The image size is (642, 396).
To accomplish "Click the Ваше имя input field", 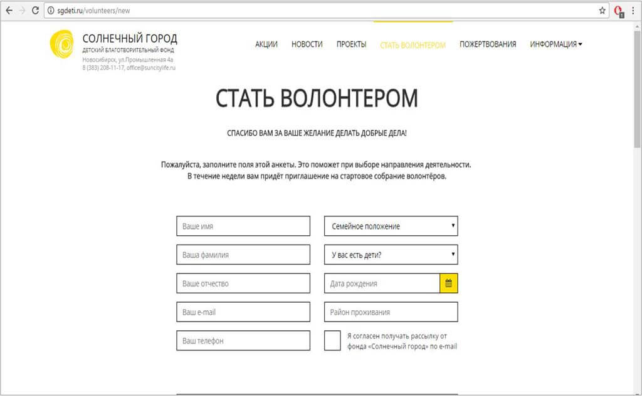I will point(243,226).
